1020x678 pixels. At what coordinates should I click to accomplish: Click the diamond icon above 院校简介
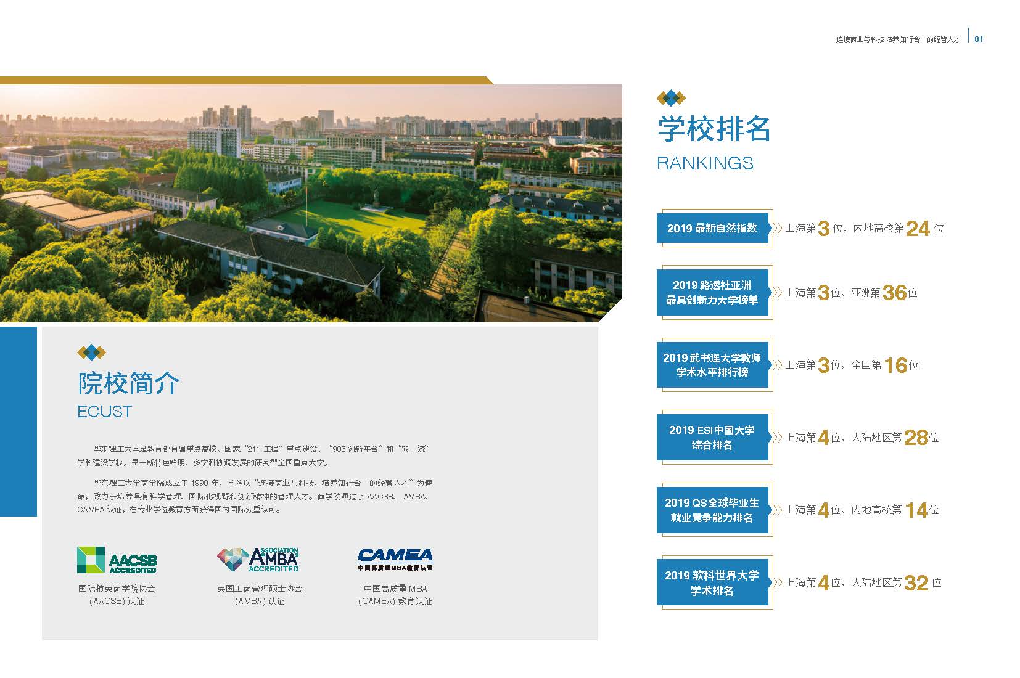click(x=91, y=353)
